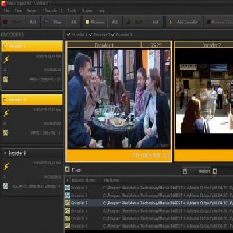Screen dimensions: 233x233
Task: Click the Stop icon in the toolbar
Action: pos(46,22)
